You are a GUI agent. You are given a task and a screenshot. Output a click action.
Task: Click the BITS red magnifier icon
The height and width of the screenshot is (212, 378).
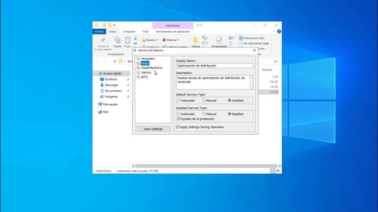tap(138, 77)
